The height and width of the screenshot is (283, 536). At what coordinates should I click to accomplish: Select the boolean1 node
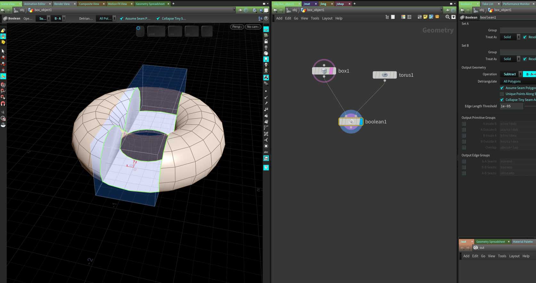coord(351,122)
